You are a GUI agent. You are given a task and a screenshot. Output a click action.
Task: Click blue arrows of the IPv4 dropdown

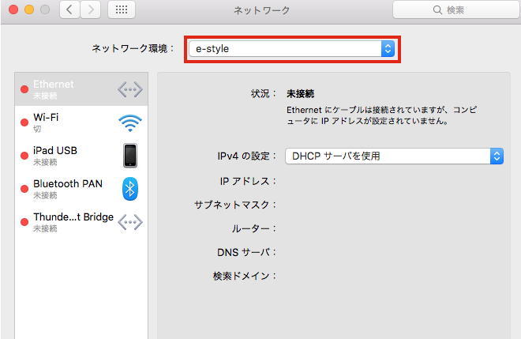(x=497, y=156)
